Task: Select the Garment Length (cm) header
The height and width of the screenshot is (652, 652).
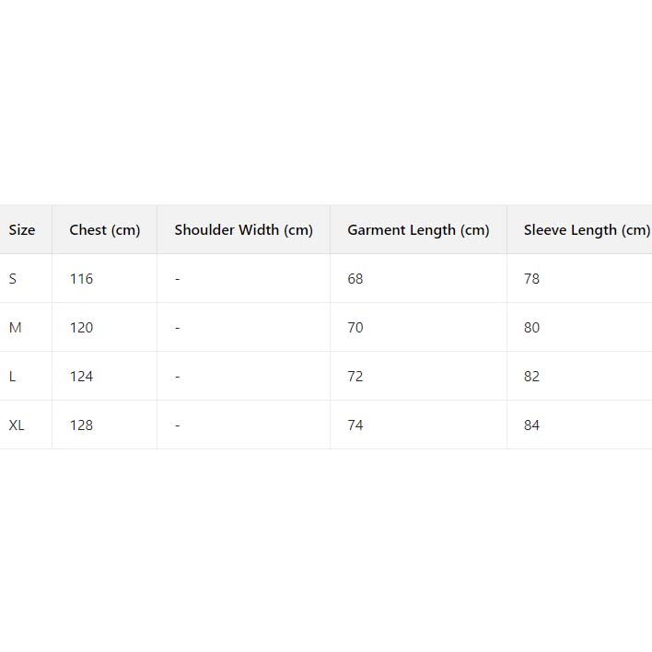Action: 418,230
